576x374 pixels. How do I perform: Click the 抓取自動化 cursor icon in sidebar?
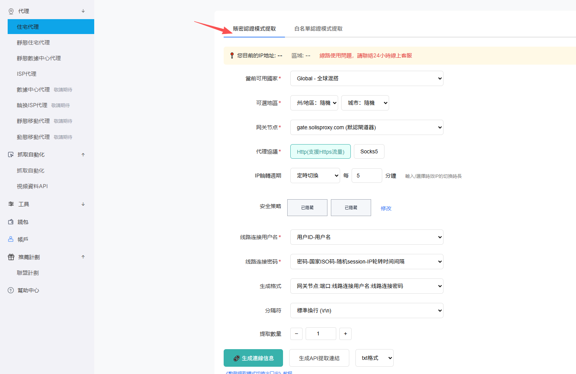click(x=11, y=155)
